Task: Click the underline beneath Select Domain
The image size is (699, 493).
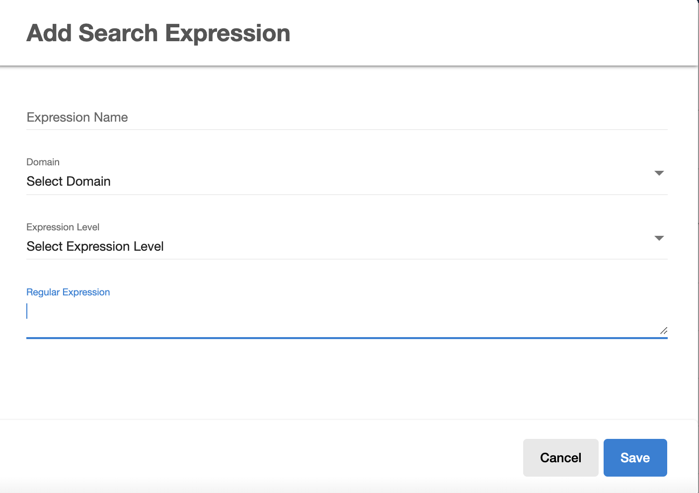Action: click(346, 195)
